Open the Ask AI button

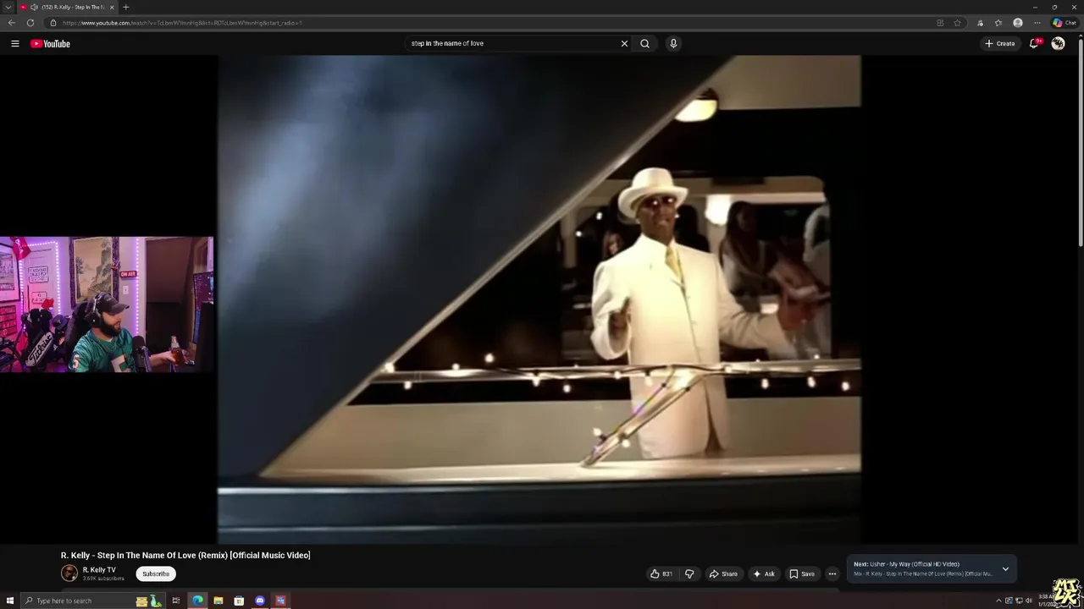point(764,573)
